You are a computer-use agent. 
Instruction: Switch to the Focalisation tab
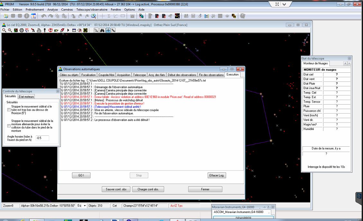(x=88, y=75)
